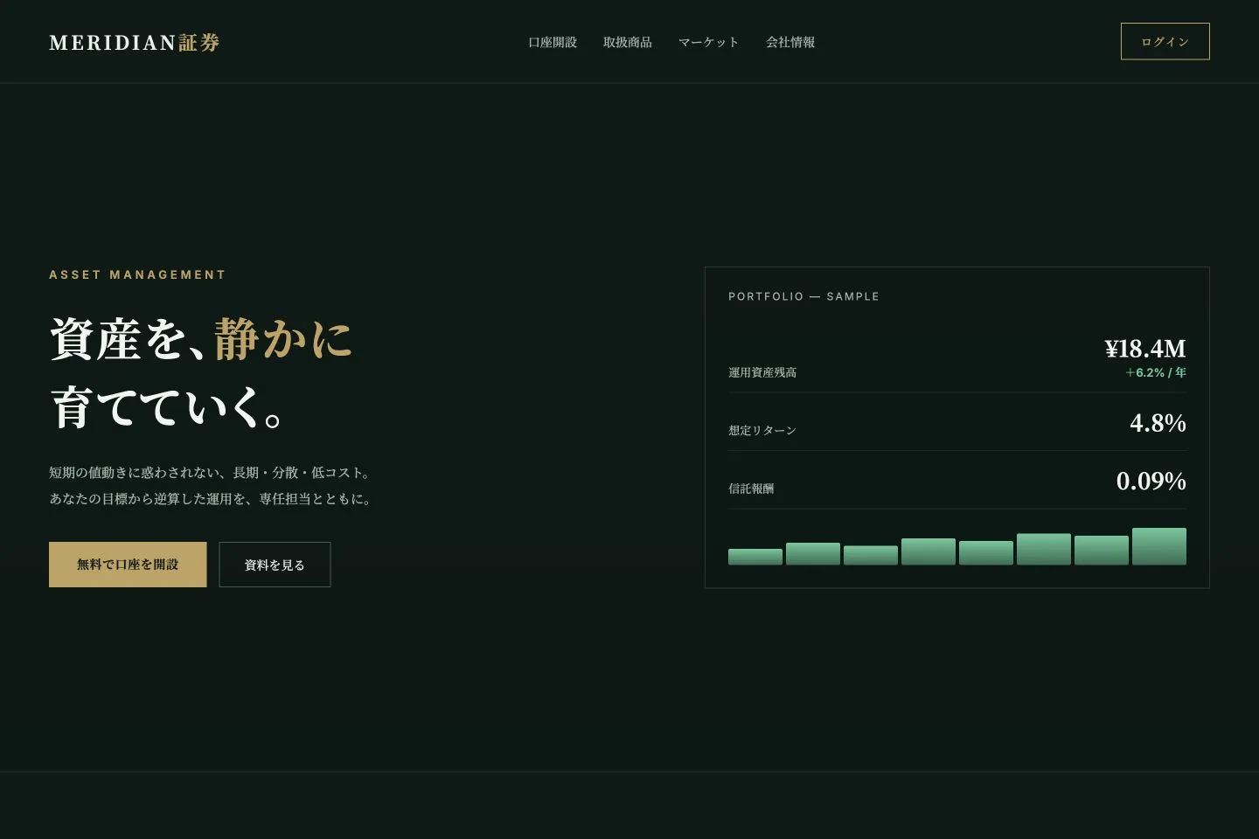Click the ログイン button

pos(1165,41)
